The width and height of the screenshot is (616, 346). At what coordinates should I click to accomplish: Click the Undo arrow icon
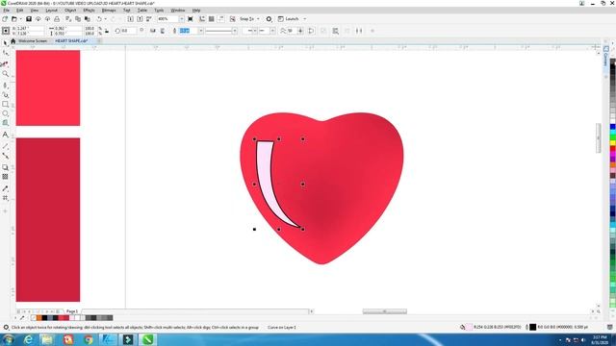(99, 19)
